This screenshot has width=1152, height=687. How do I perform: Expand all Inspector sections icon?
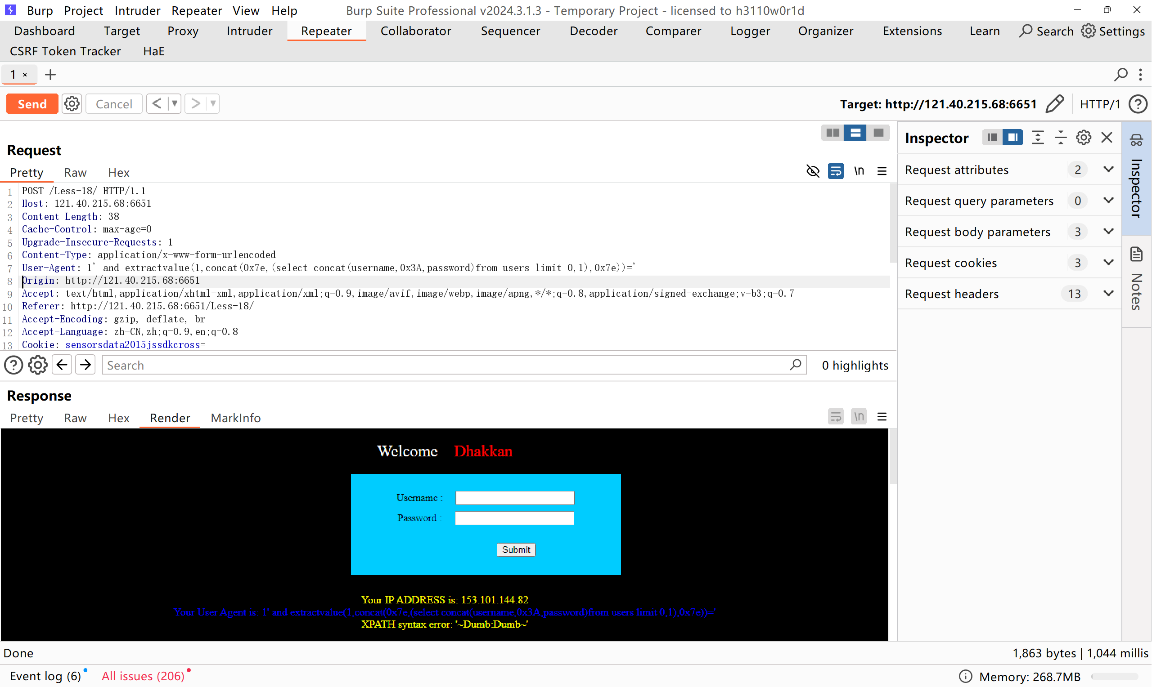click(1038, 138)
